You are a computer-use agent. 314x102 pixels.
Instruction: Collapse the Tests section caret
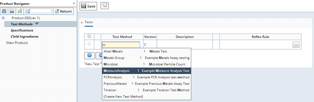[81, 22]
